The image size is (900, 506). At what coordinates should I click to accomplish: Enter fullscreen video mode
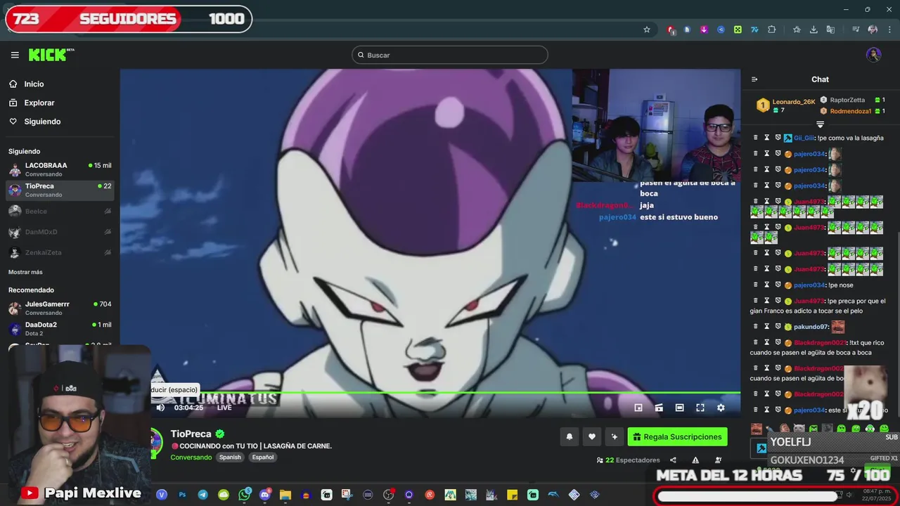point(700,408)
